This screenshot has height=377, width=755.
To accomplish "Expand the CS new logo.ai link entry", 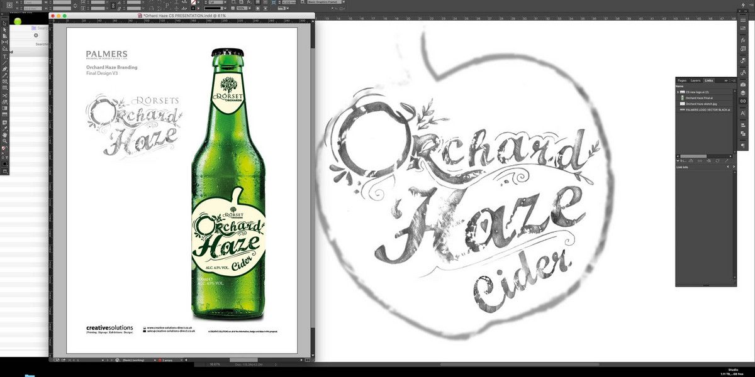I will coord(678,92).
